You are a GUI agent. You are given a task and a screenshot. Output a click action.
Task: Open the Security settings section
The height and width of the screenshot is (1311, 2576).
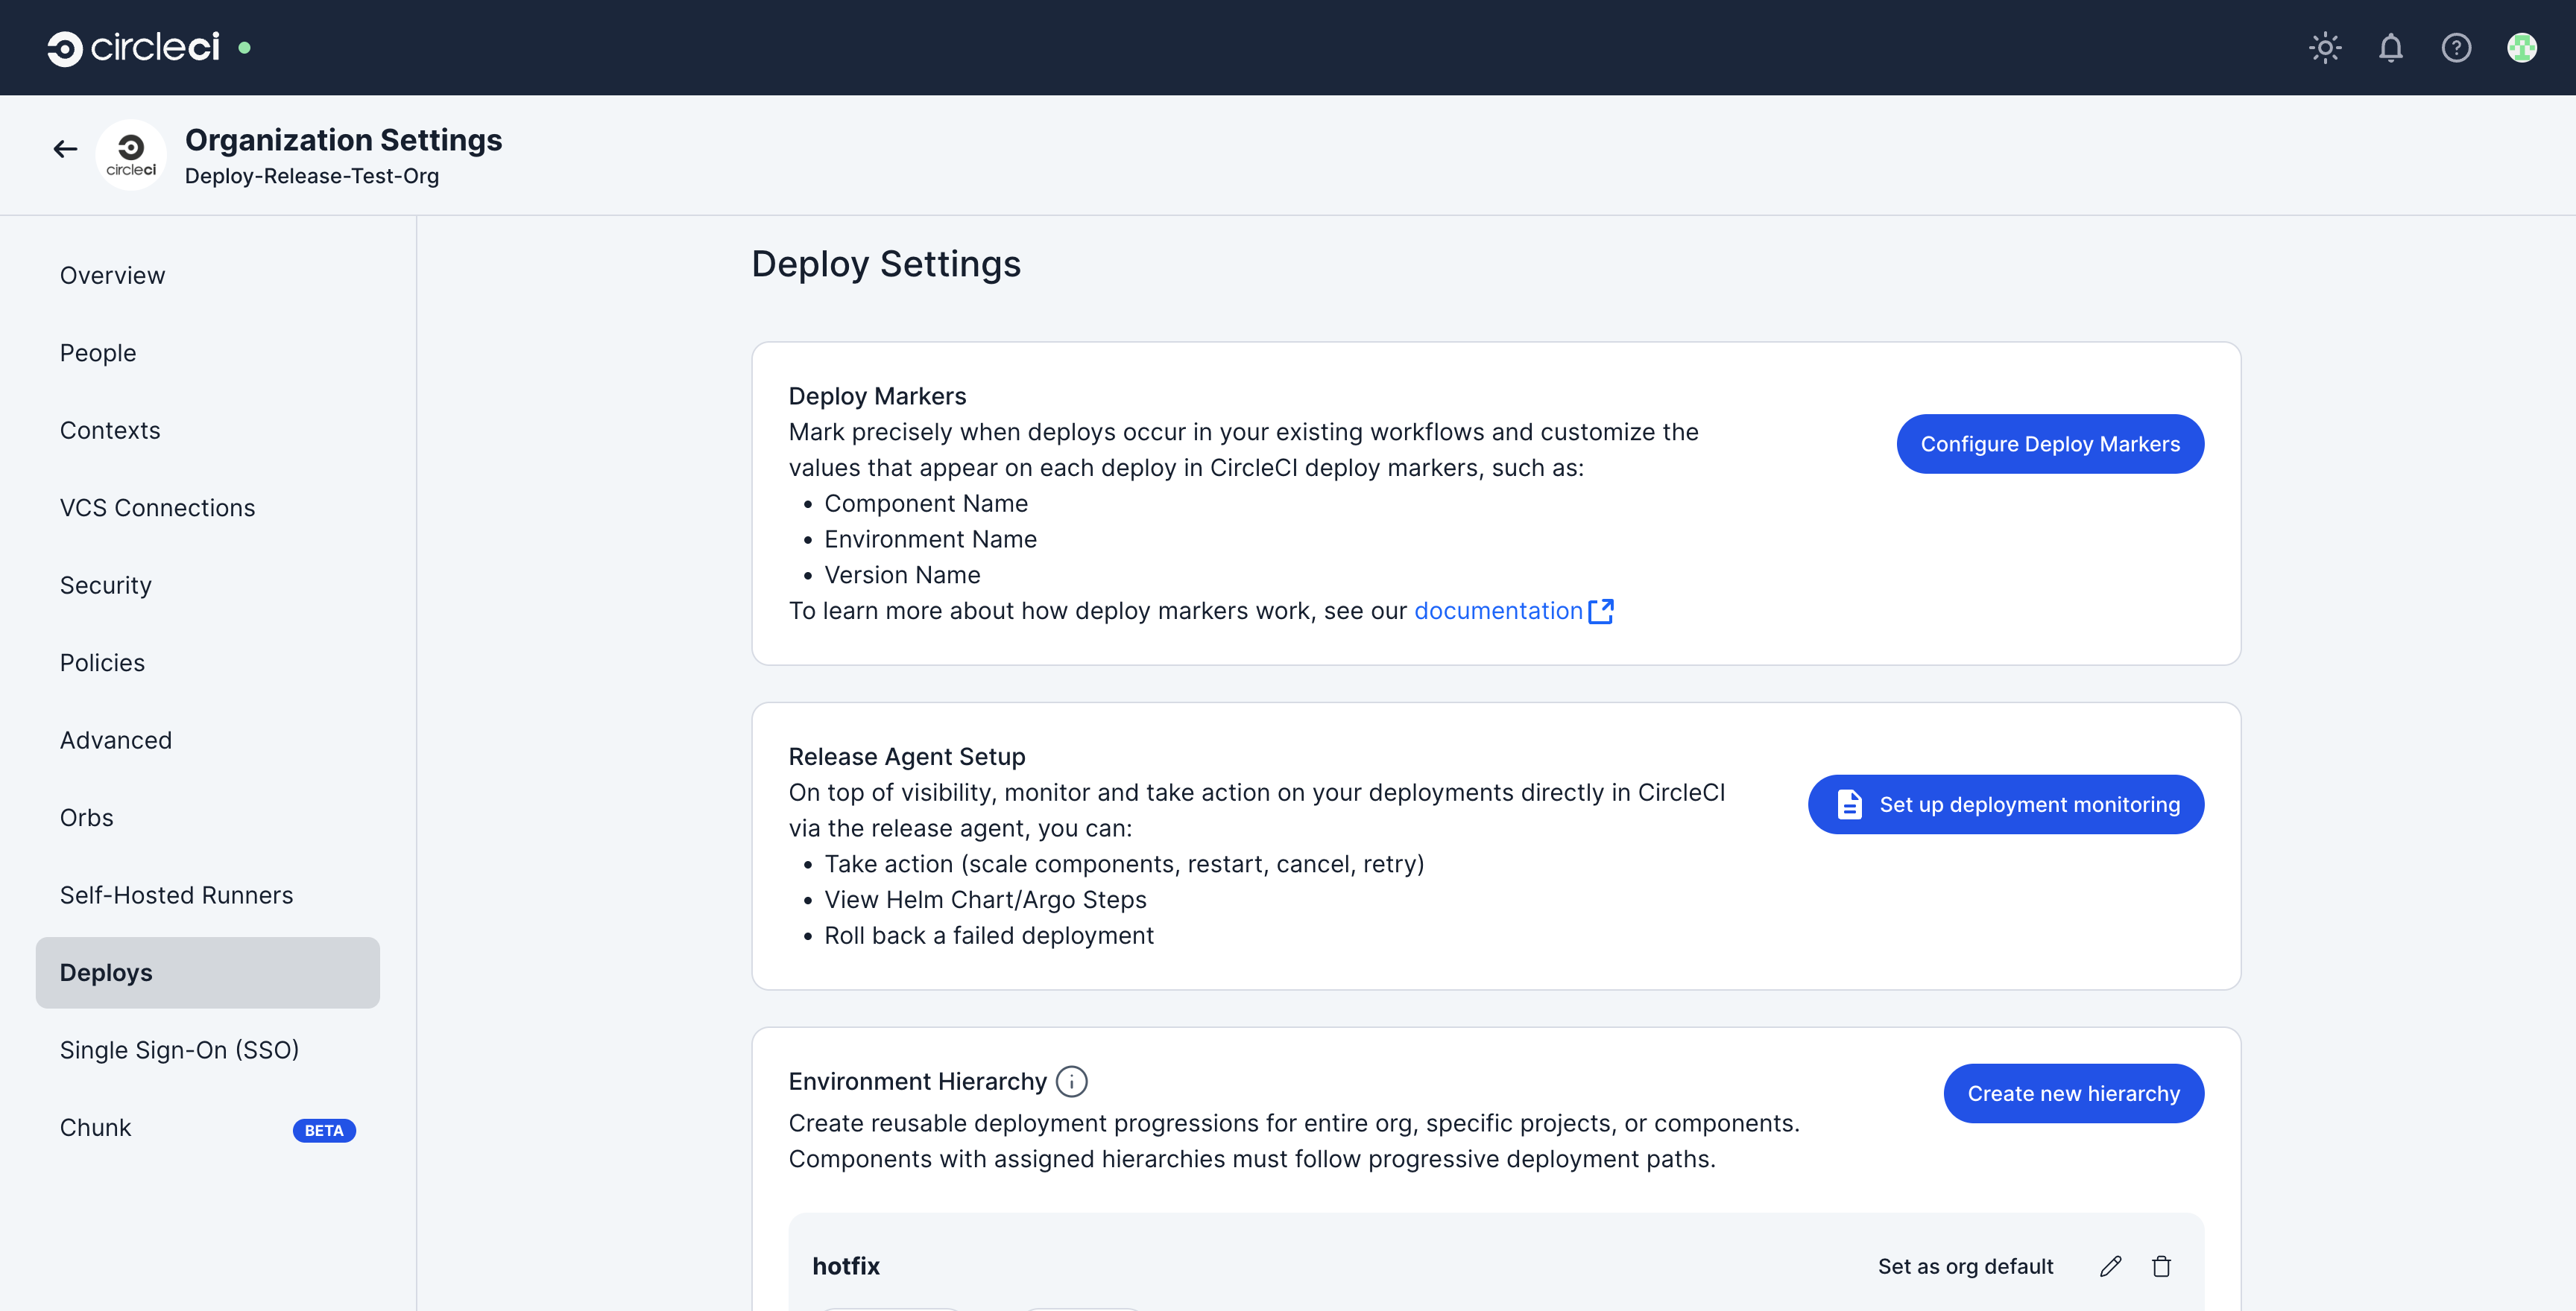105,585
